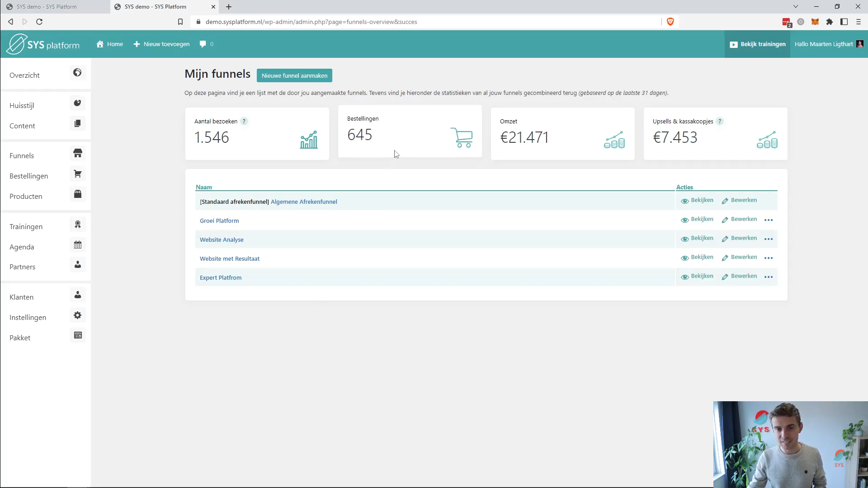
Task: Open the three-dot menu for Website Analyse
Action: (769, 239)
